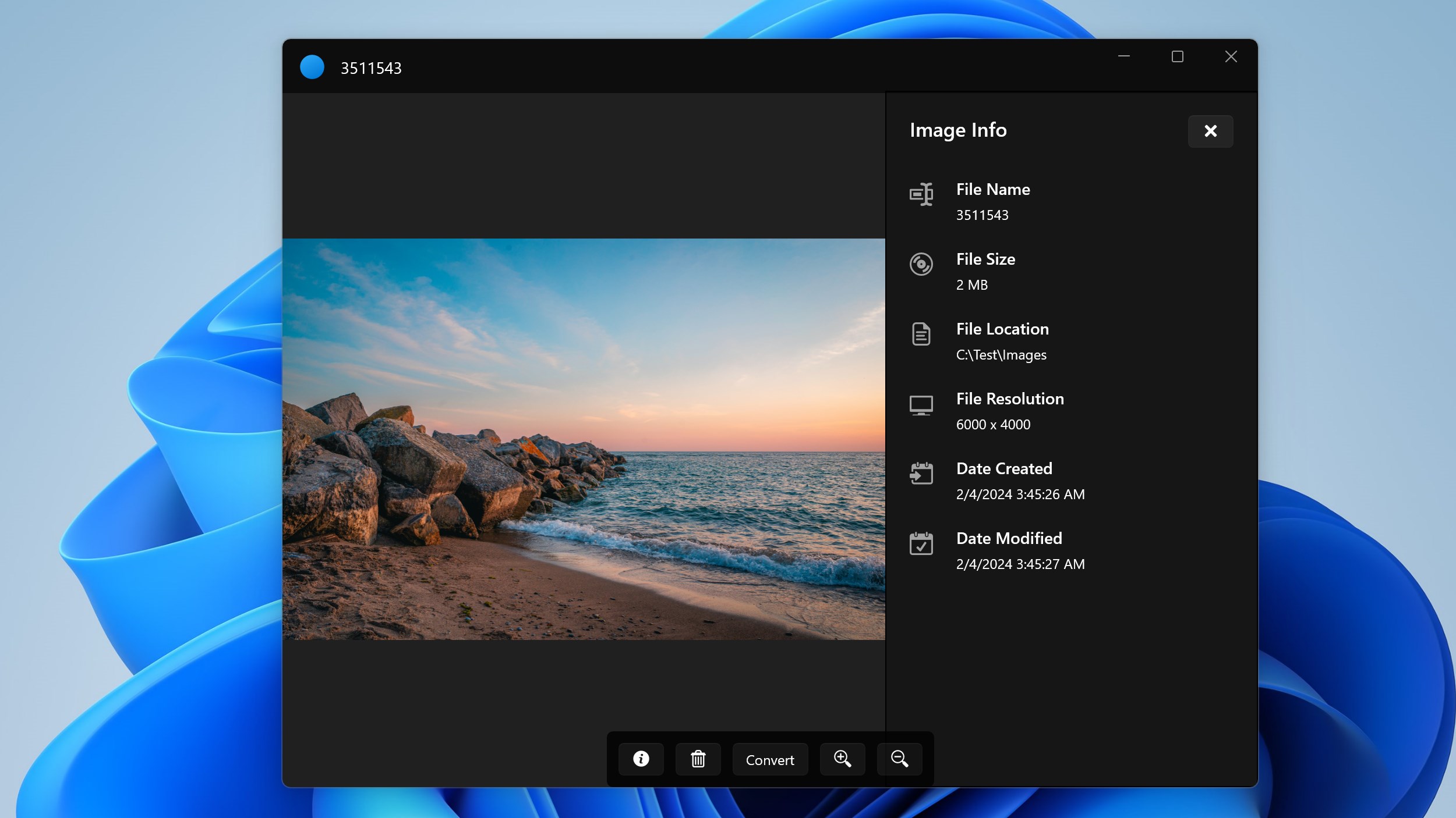Select the path C:\Test\Images
The image size is (1456, 818).
1001,355
